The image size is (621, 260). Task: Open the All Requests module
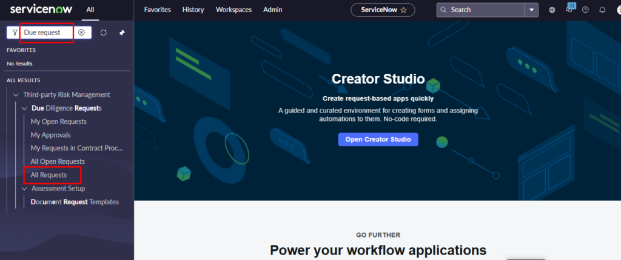coord(49,175)
